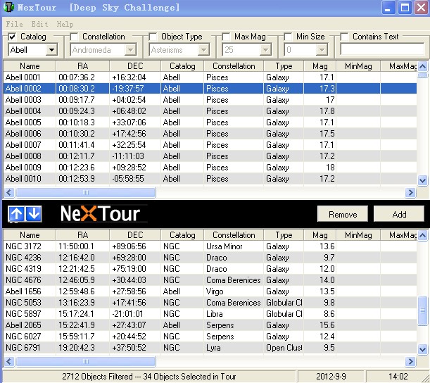This screenshot has width=430, height=383.
Task: Select the Abell 0001 row
Action: [x=210, y=77]
